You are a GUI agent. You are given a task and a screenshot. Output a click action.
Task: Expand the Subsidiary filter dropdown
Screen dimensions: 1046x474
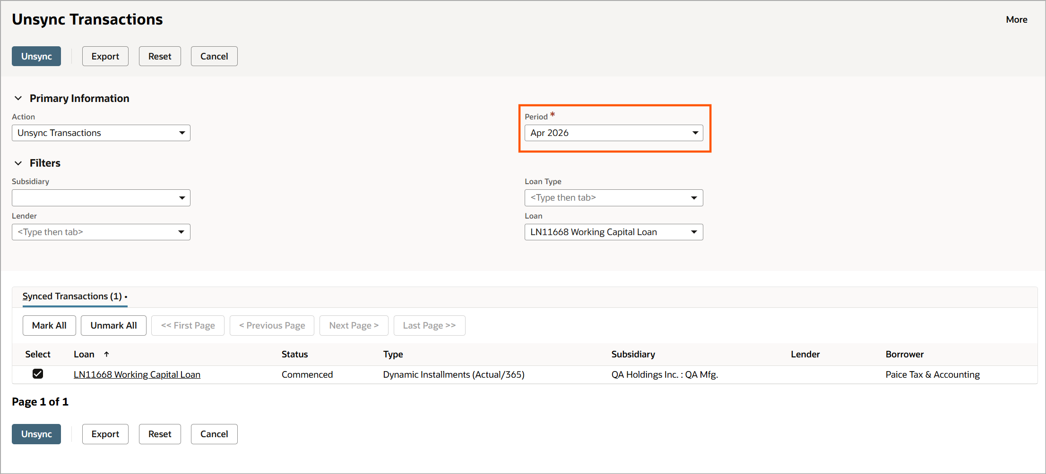click(x=182, y=198)
